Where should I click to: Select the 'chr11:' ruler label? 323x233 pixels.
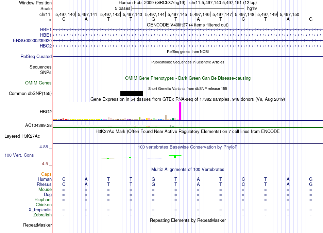click(46, 14)
